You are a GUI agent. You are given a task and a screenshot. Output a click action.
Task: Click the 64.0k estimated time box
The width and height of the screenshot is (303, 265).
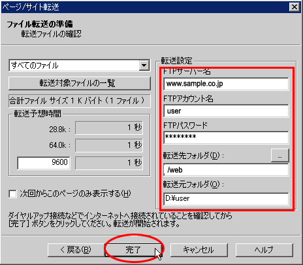[x=109, y=145]
